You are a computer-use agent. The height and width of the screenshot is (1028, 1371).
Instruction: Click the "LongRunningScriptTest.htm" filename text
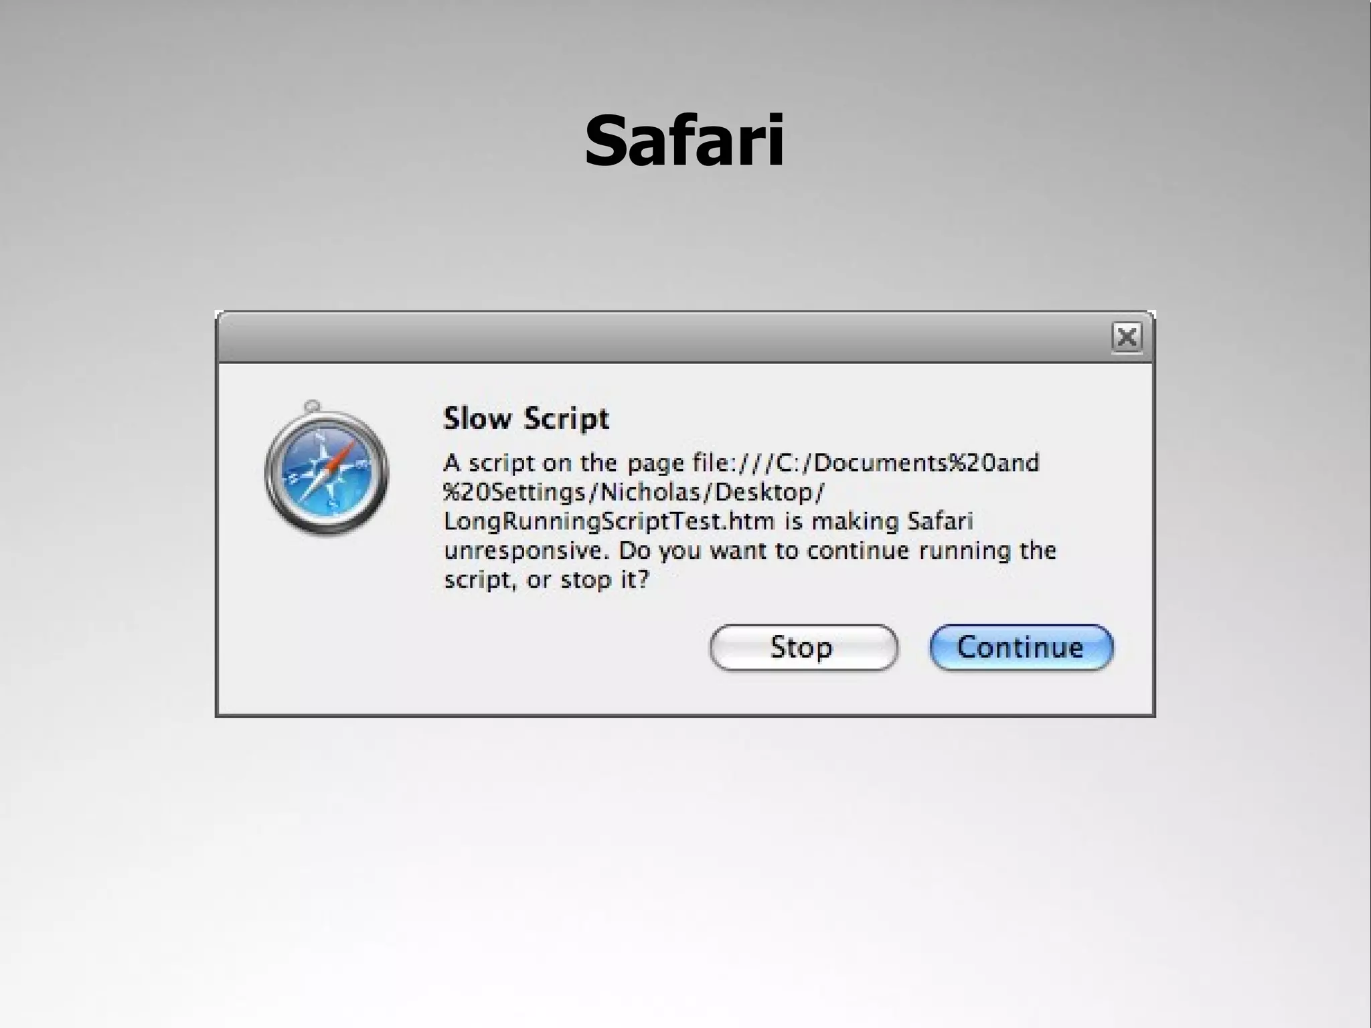tap(609, 521)
